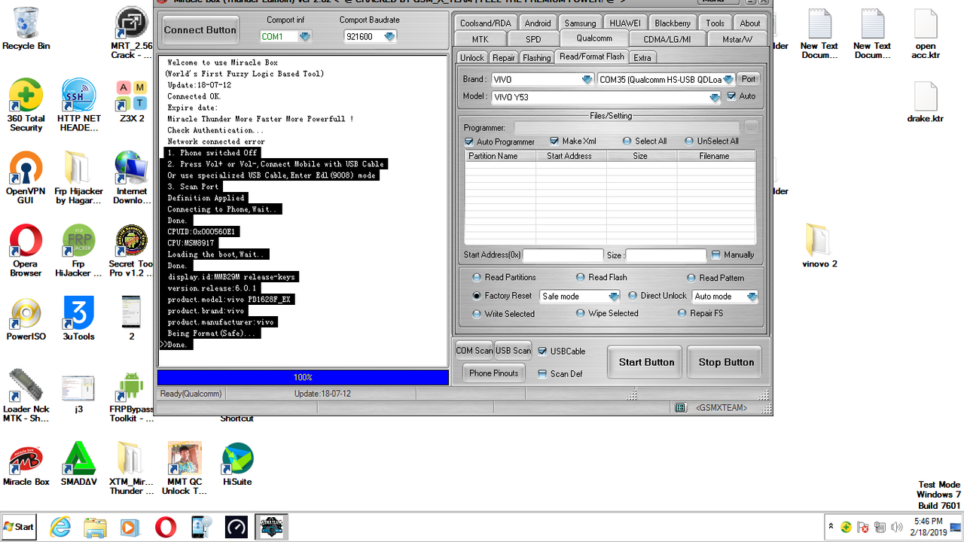964x542 pixels.
Task: Open Windows Explorer from taskbar
Action: (x=96, y=527)
